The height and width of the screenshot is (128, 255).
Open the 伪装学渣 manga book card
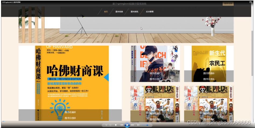click(155, 64)
